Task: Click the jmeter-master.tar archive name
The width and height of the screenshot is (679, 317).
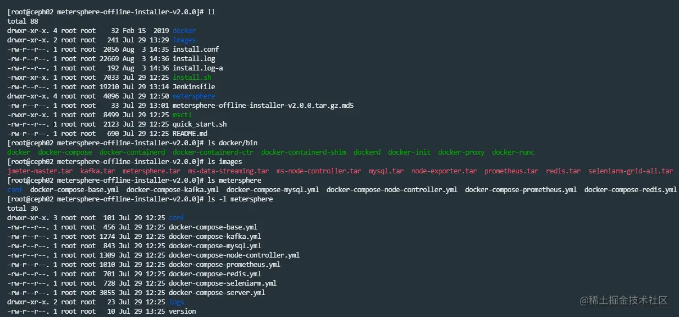Action: 40,171
